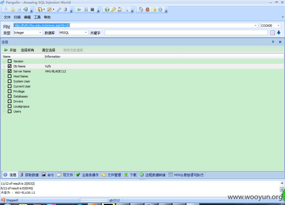
Task: Open the 帮助 menu
Action: coord(47,17)
